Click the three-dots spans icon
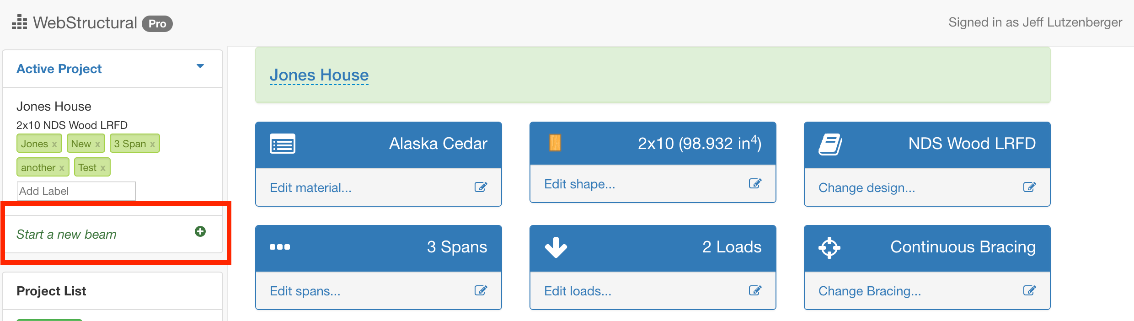Image resolution: width=1134 pixels, height=321 pixels. pyautogui.click(x=279, y=247)
